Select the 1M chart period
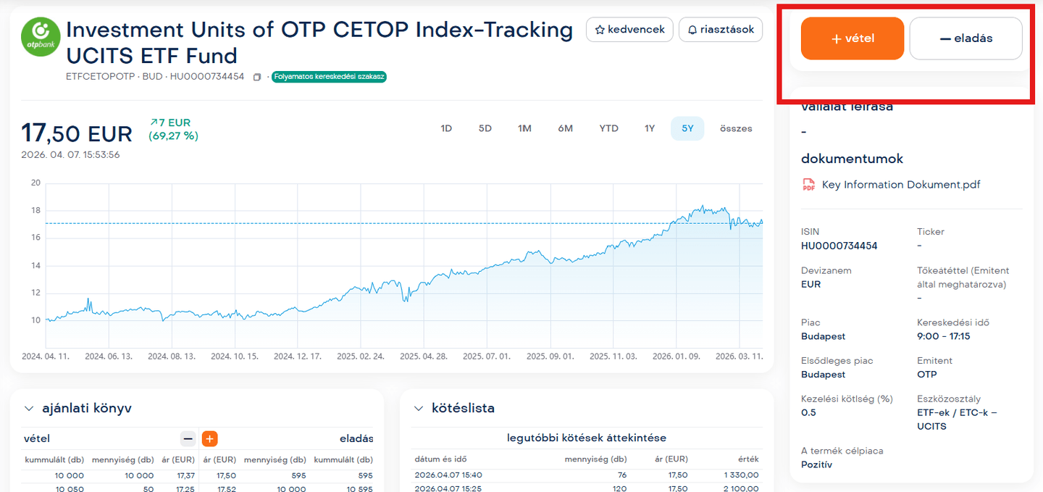 pos(524,128)
